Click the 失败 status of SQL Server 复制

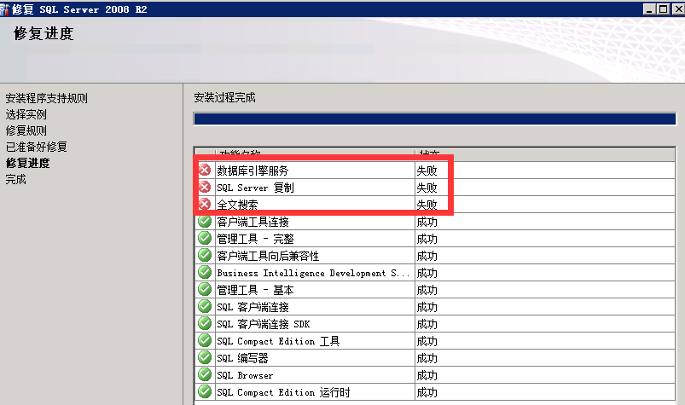[x=427, y=188]
